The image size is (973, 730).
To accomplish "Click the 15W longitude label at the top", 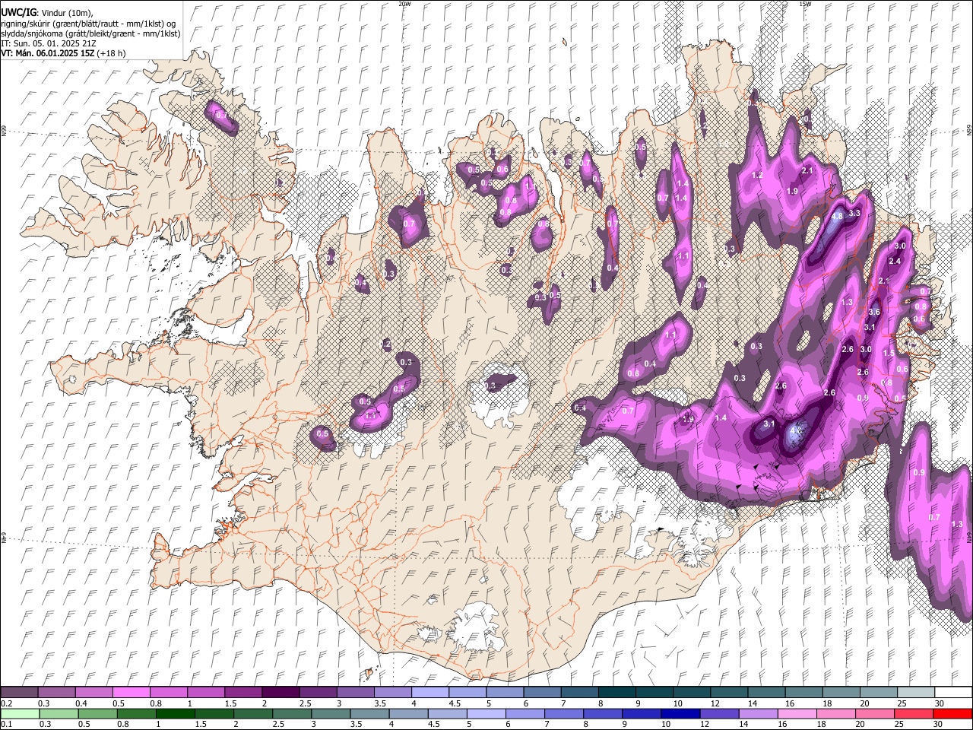I will [x=805, y=4].
